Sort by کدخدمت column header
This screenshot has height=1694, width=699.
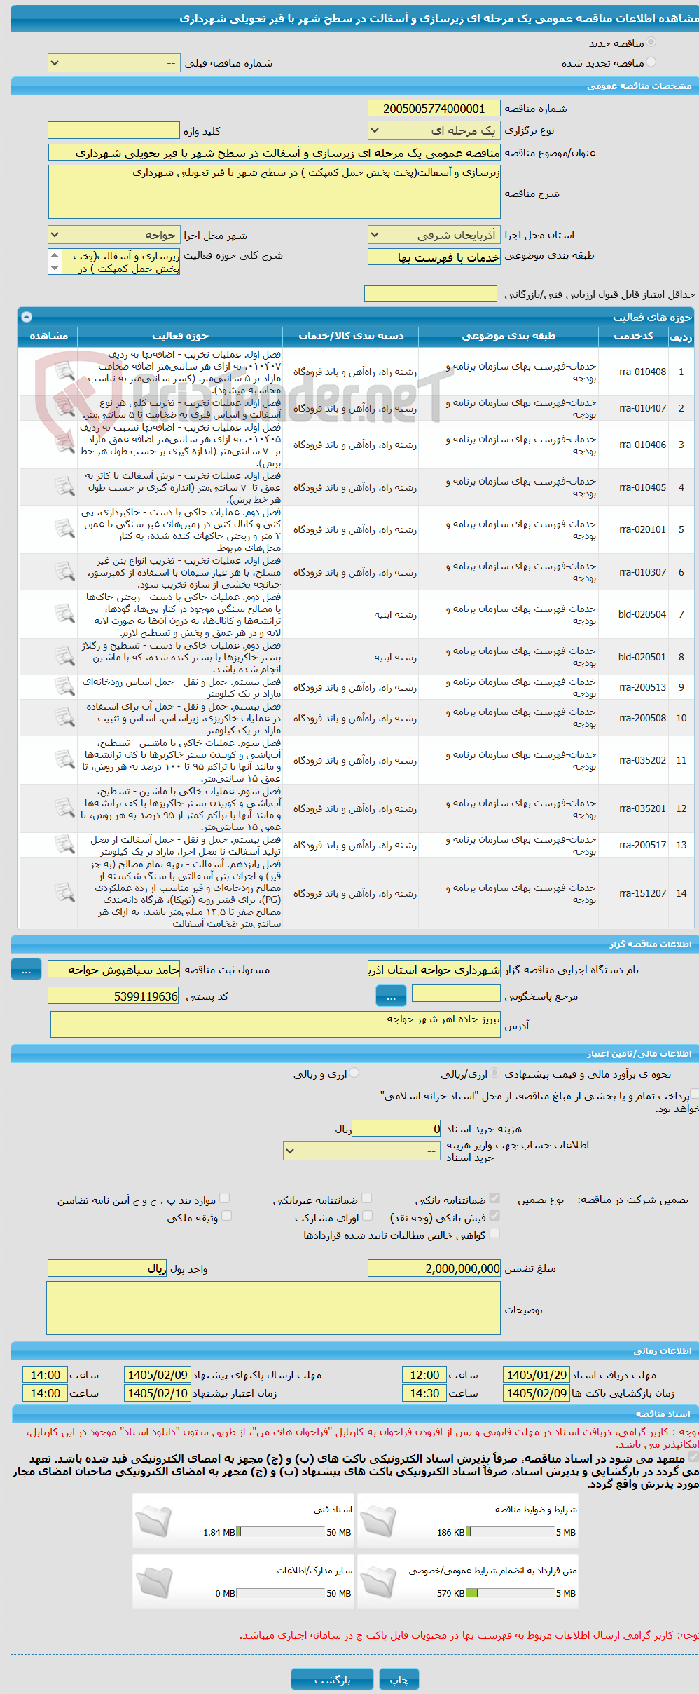633,336
